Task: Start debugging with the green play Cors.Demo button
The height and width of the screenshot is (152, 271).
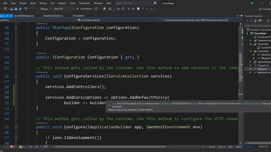Action: tap(84, 9)
